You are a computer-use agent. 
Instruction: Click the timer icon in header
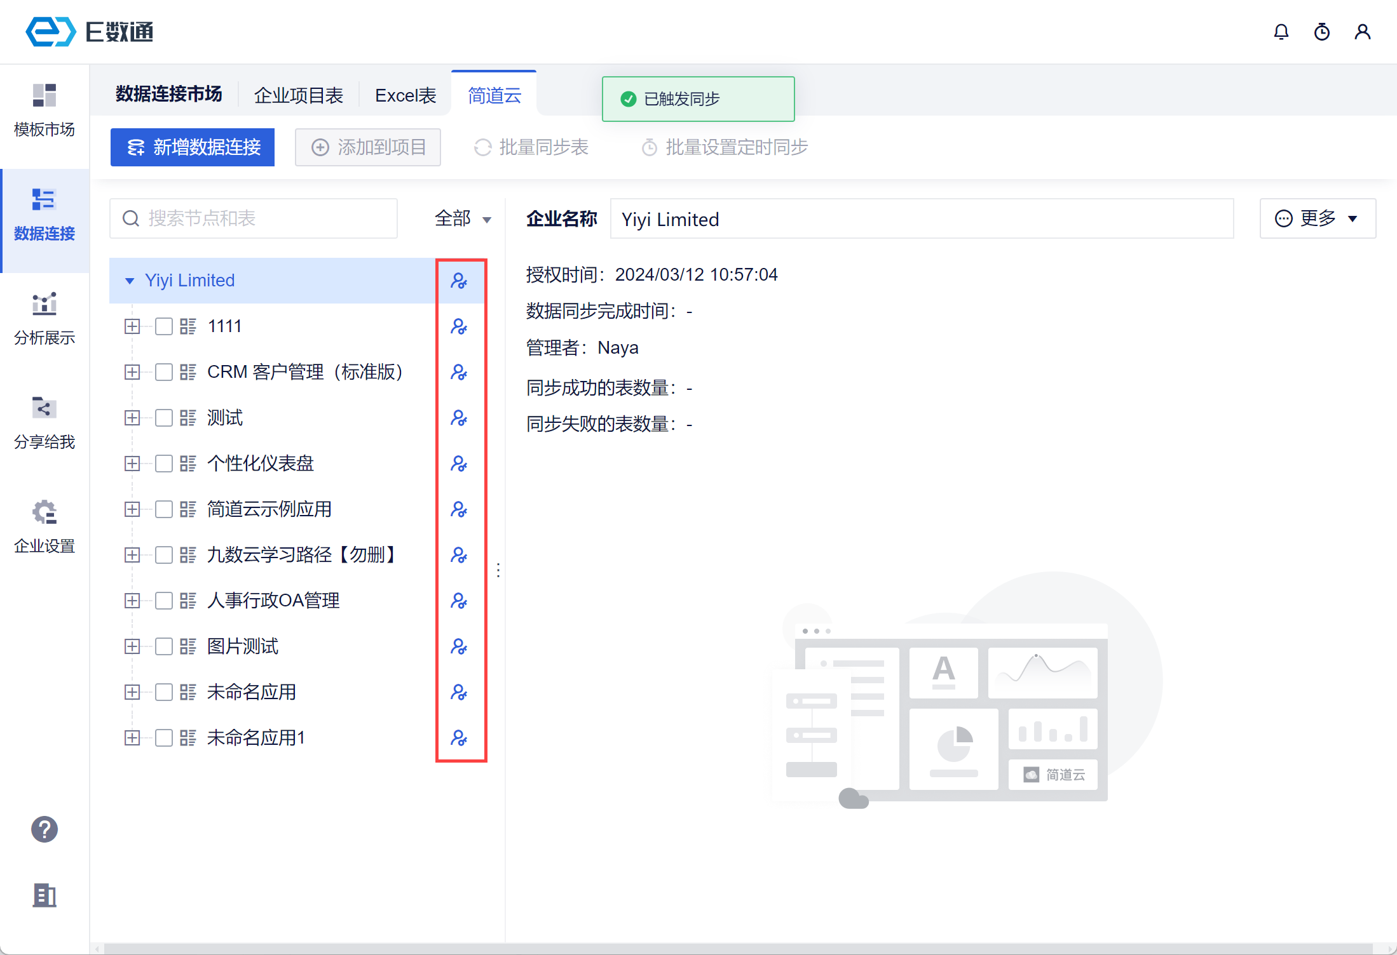[1321, 32]
